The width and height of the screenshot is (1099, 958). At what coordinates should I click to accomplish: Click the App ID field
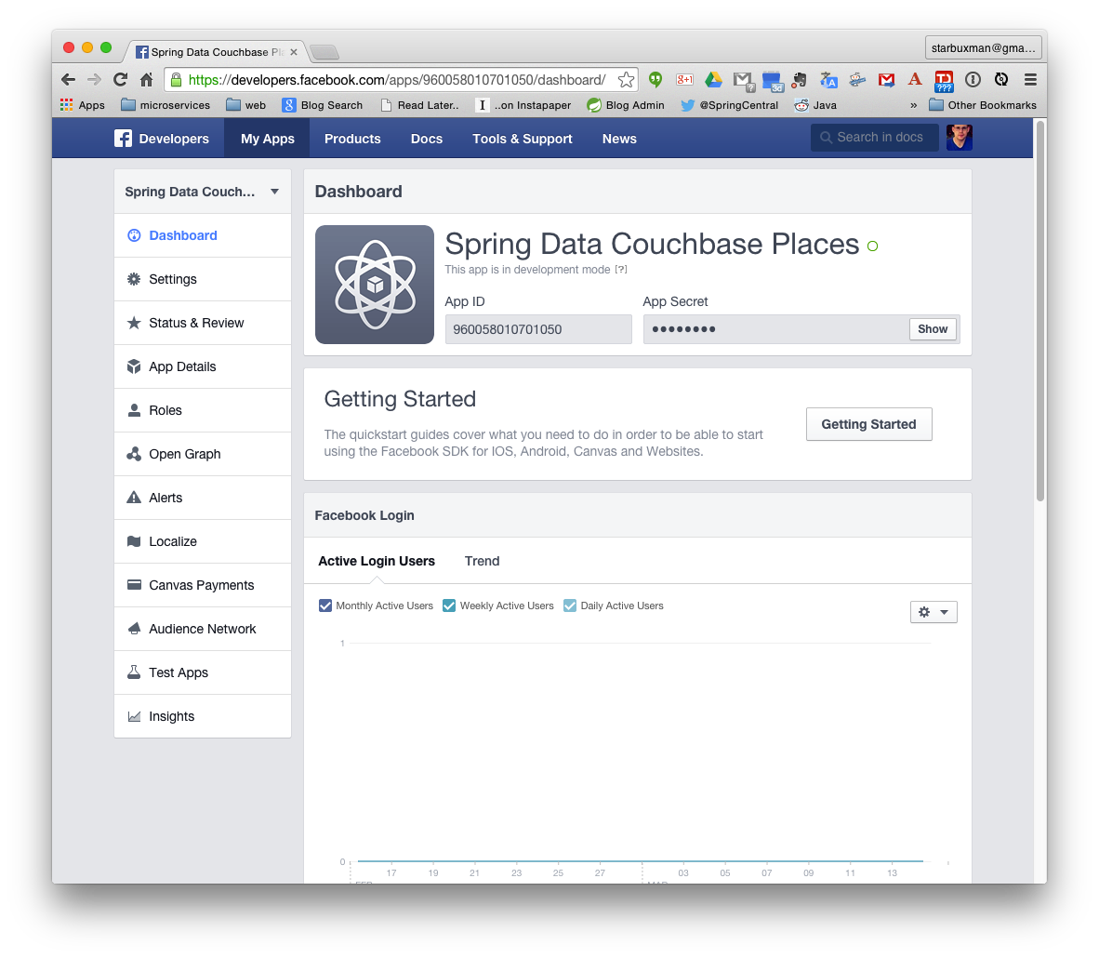pos(538,329)
